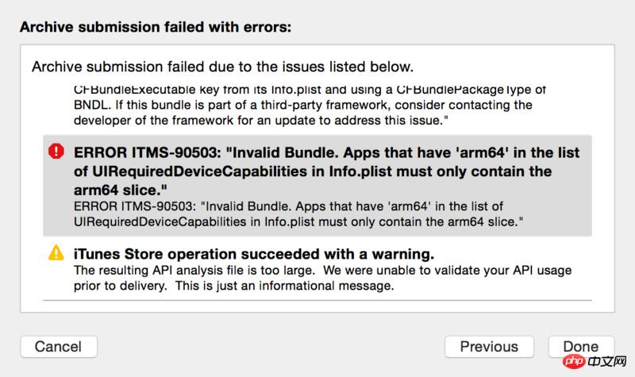
Task: Click the yellow warning triangle icon
Action: point(56,253)
